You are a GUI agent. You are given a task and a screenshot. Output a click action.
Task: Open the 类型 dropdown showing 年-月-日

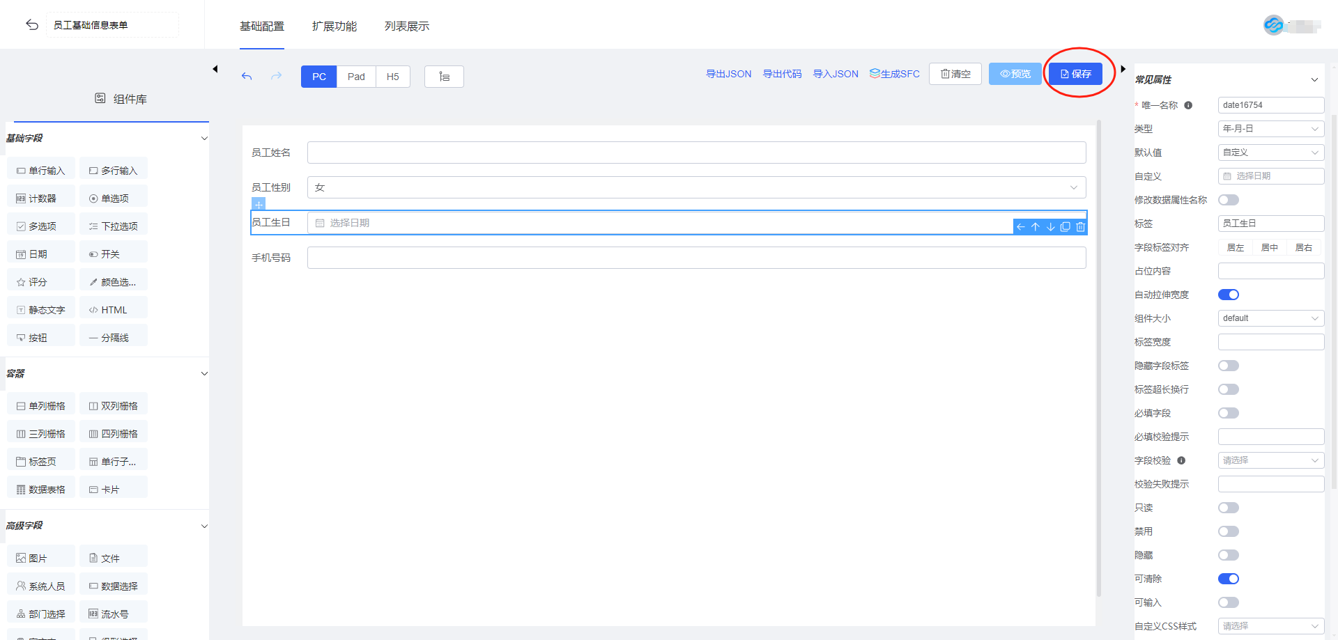coord(1270,129)
